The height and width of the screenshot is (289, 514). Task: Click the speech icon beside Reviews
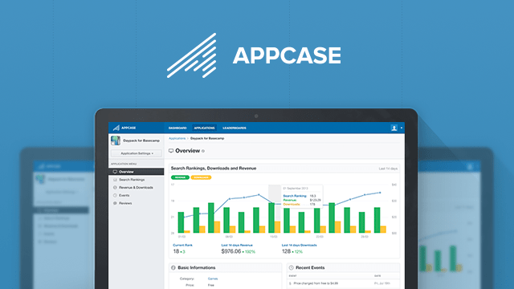[x=115, y=203]
